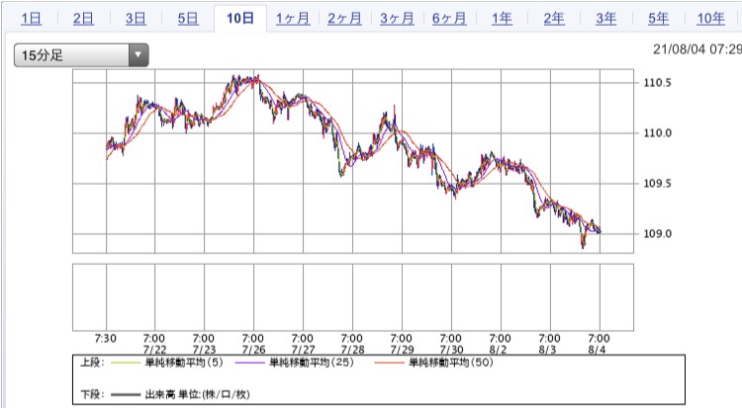Viewport: 742px width, 408px height.
Task: Click the 7/23 date axis label
Action: point(204,350)
